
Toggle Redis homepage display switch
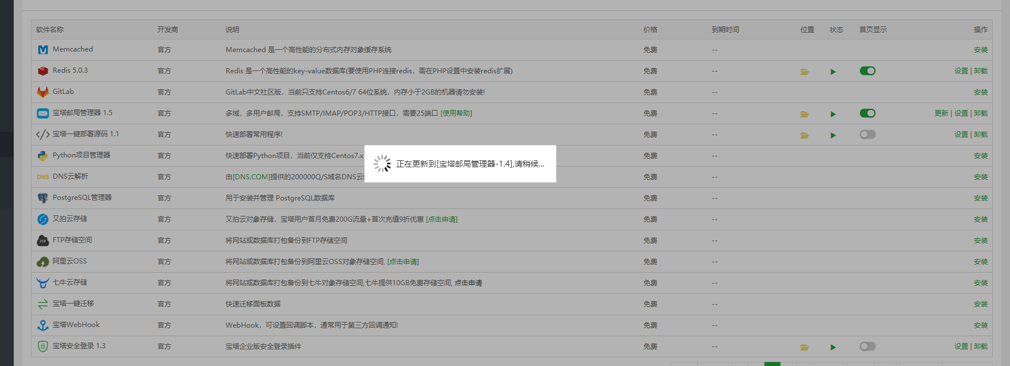pos(867,71)
